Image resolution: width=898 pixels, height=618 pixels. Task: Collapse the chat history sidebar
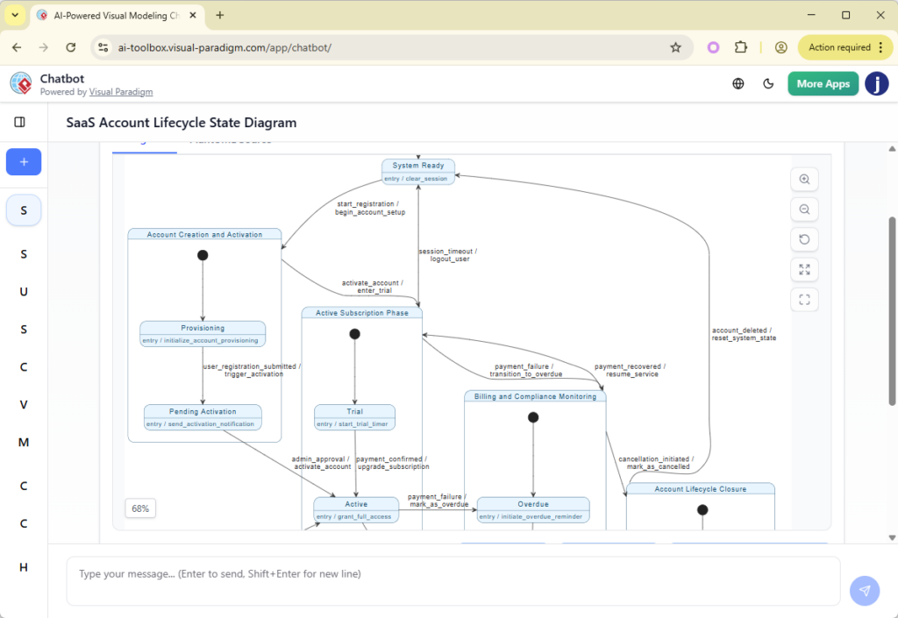point(24,122)
